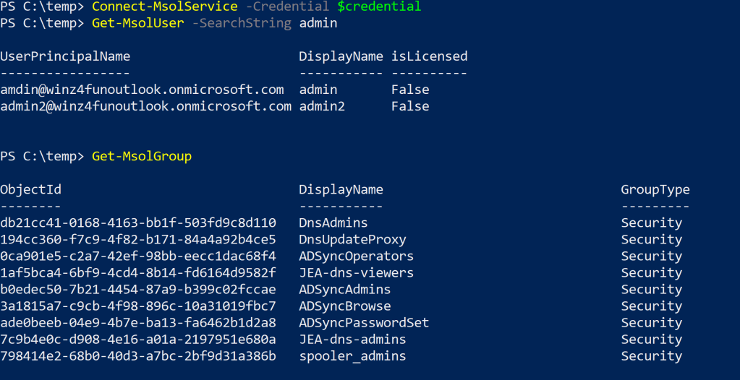Screen dimensions: 740x380
Task: Click the ADSyncOperators group name
Action: coord(356,256)
